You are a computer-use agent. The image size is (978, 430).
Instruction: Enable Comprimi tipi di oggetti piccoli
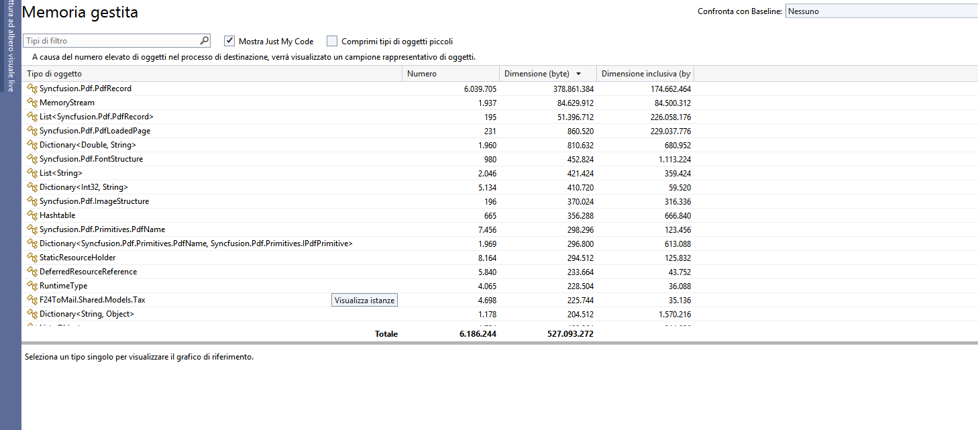(332, 41)
